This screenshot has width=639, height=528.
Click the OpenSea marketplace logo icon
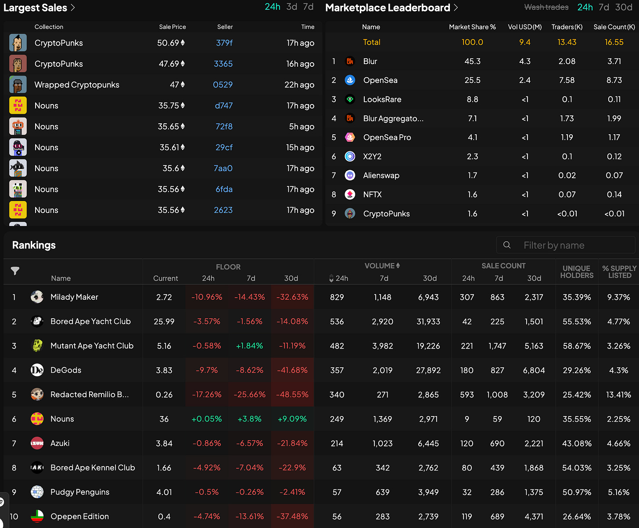tap(350, 80)
